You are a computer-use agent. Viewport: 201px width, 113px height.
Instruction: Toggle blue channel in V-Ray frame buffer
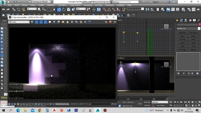click(45, 22)
